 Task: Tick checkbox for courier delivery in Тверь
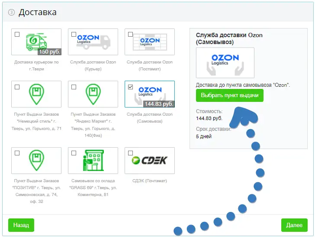17,34
